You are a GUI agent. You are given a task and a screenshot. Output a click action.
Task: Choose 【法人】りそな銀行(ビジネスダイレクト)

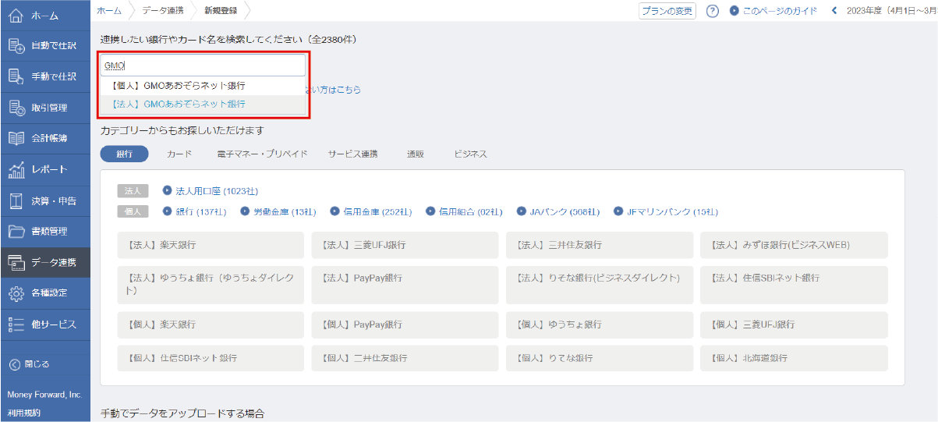pos(600,285)
